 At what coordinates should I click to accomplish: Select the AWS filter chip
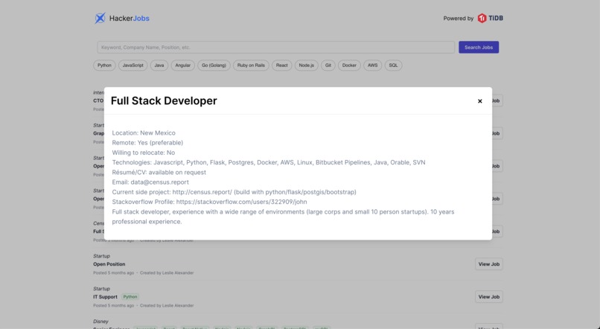[x=373, y=66]
